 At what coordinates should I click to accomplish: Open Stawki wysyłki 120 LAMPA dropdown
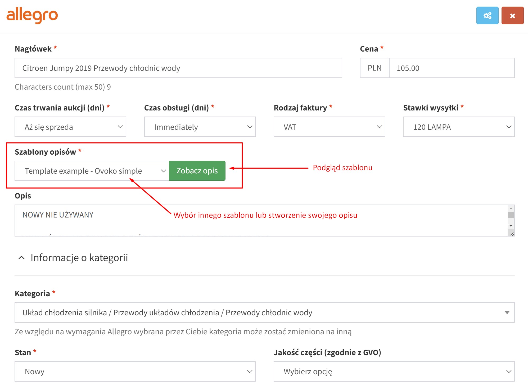(x=458, y=127)
